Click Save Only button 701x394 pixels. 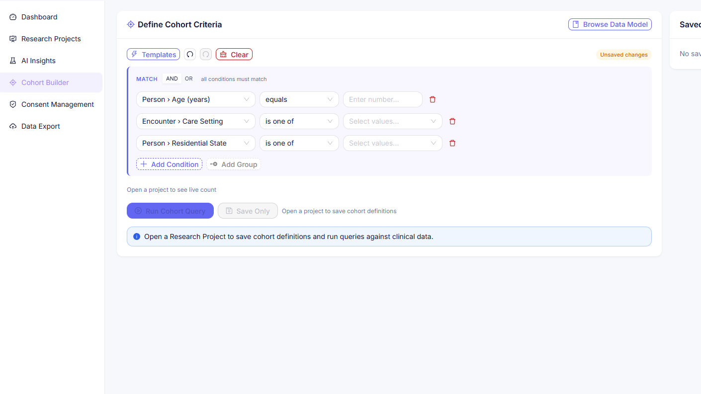248,211
